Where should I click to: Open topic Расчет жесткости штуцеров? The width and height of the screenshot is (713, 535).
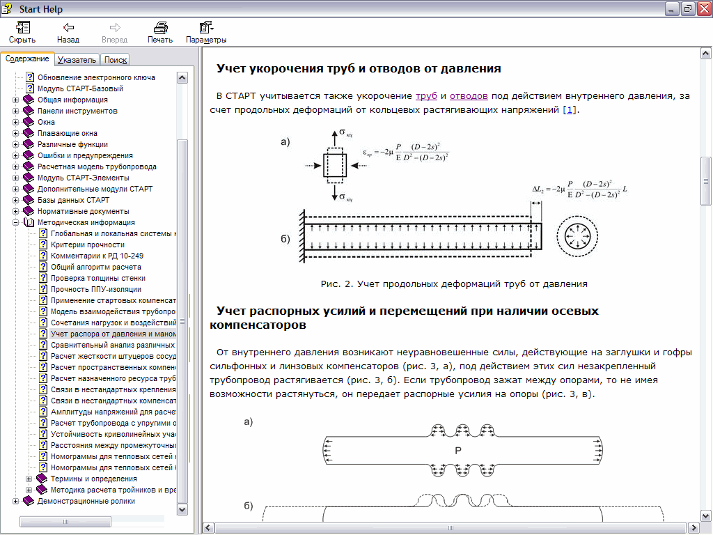(113, 356)
